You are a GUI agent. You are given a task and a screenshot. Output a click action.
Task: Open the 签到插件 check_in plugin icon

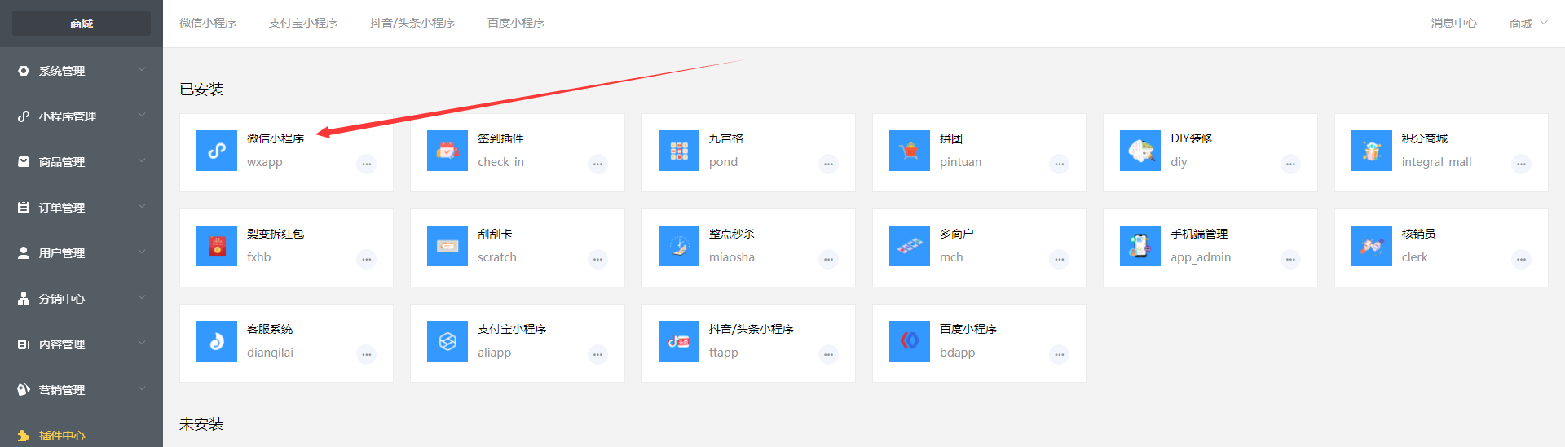tap(447, 151)
